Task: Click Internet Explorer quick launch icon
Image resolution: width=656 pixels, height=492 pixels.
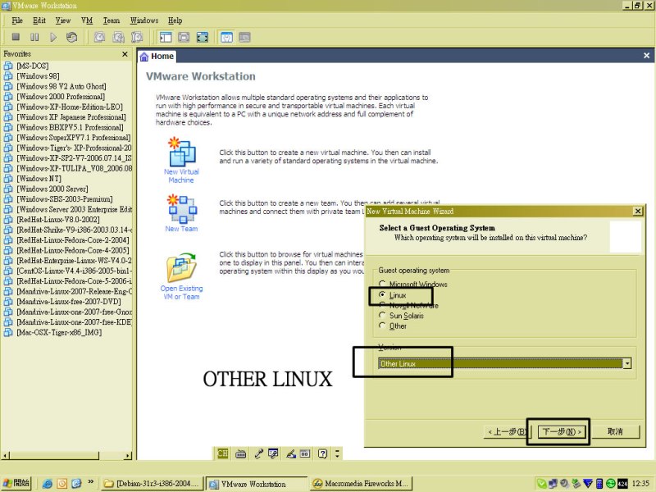Action: click(x=47, y=484)
